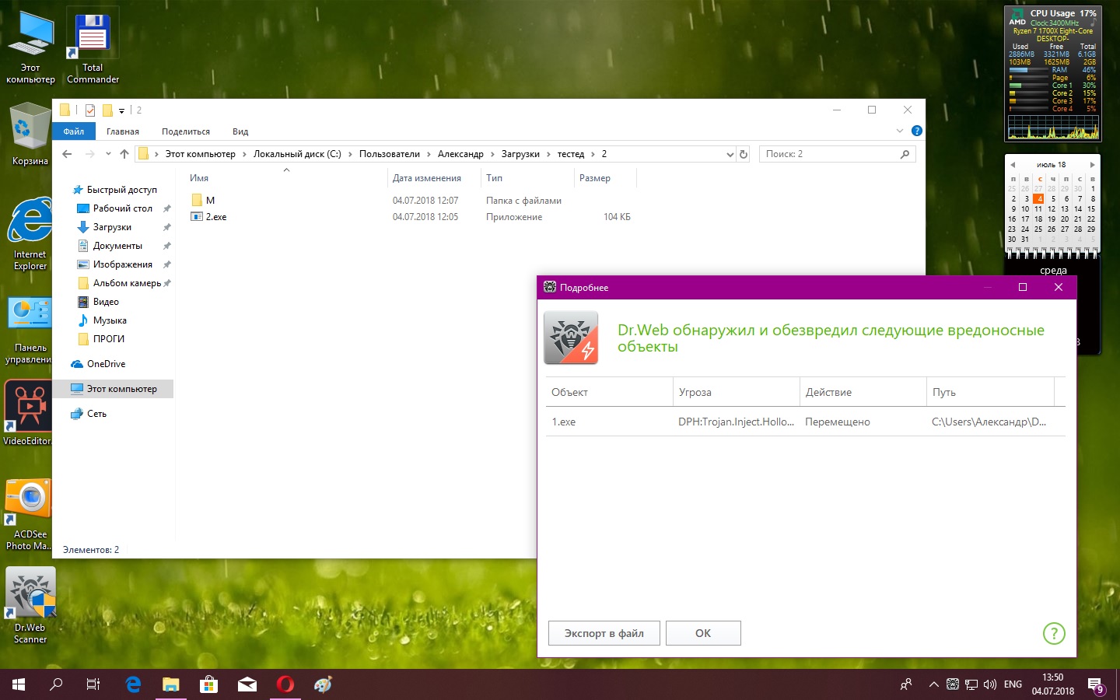Click the Opera browser taskbar icon
The height and width of the screenshot is (700, 1120).
(x=285, y=684)
